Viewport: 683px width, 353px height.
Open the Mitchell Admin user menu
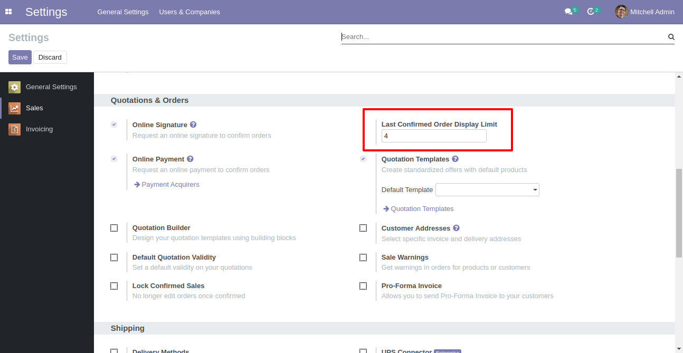pos(644,12)
